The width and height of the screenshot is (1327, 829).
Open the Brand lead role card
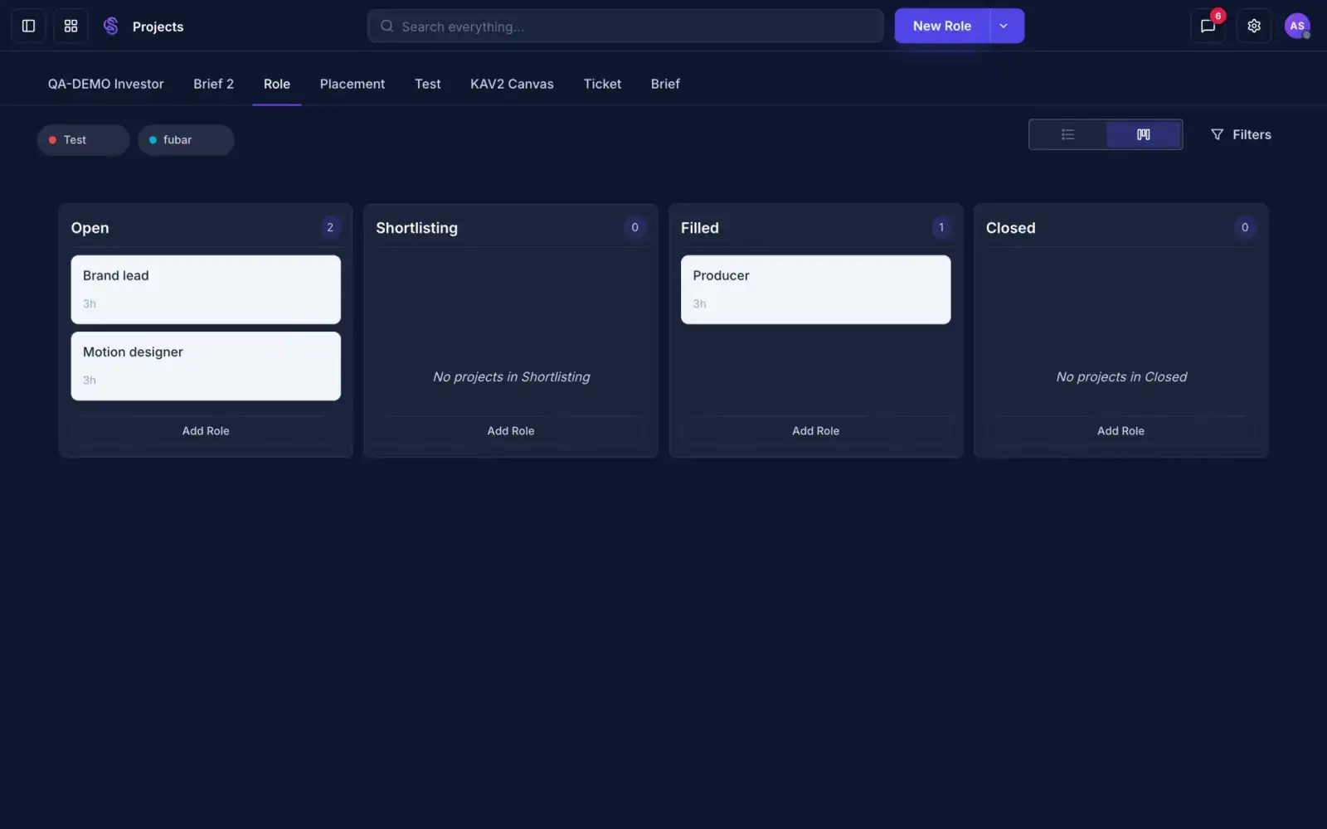206,289
